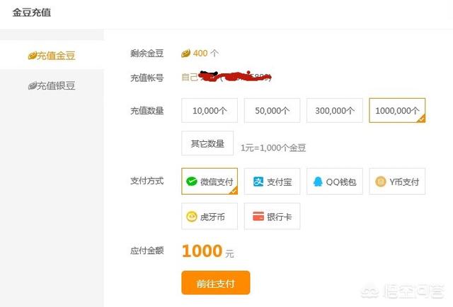The image size is (453, 307).
Task: Click the silver bean icon in sidebar
Action: [x=33, y=85]
